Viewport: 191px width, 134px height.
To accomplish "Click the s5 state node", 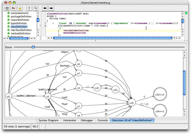I will pyautogui.click(x=79, y=106).
